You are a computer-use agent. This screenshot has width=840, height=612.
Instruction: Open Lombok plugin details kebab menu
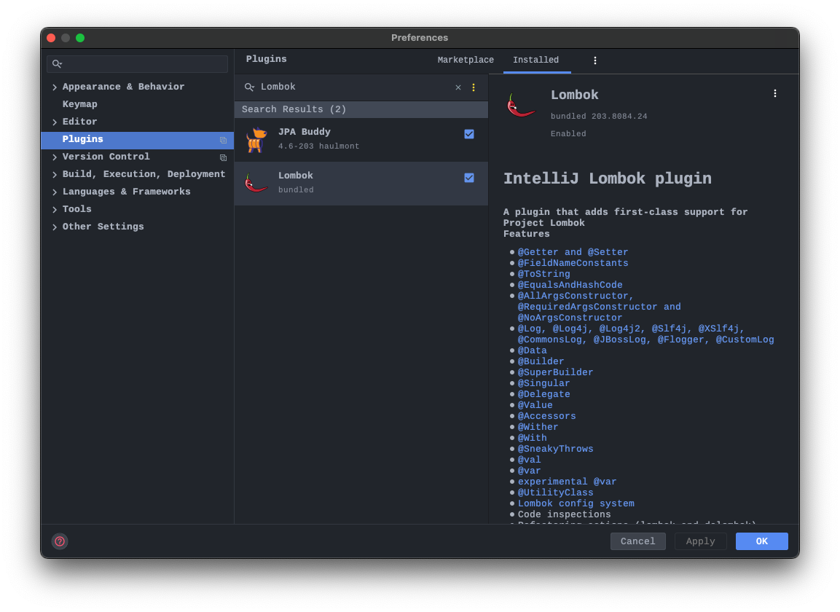coord(774,93)
